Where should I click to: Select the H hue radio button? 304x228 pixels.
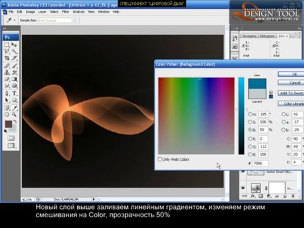point(250,114)
